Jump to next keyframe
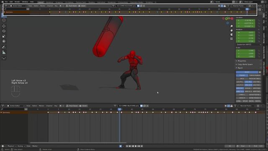This screenshot has width=268, height=151. 139,146
